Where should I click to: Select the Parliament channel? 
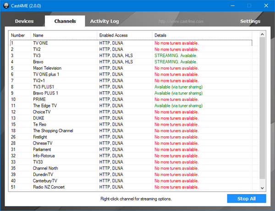[x=131, y=150]
